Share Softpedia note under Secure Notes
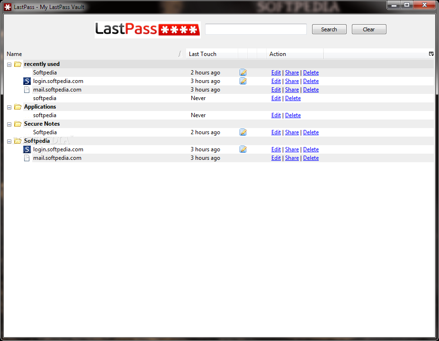 click(292, 132)
